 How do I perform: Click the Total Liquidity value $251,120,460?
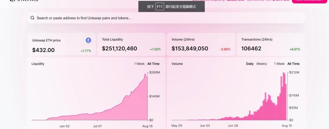[x=119, y=49]
